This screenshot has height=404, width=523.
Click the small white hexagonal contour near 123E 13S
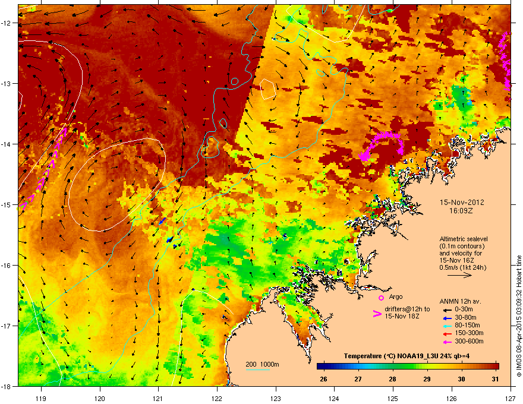point(268,89)
